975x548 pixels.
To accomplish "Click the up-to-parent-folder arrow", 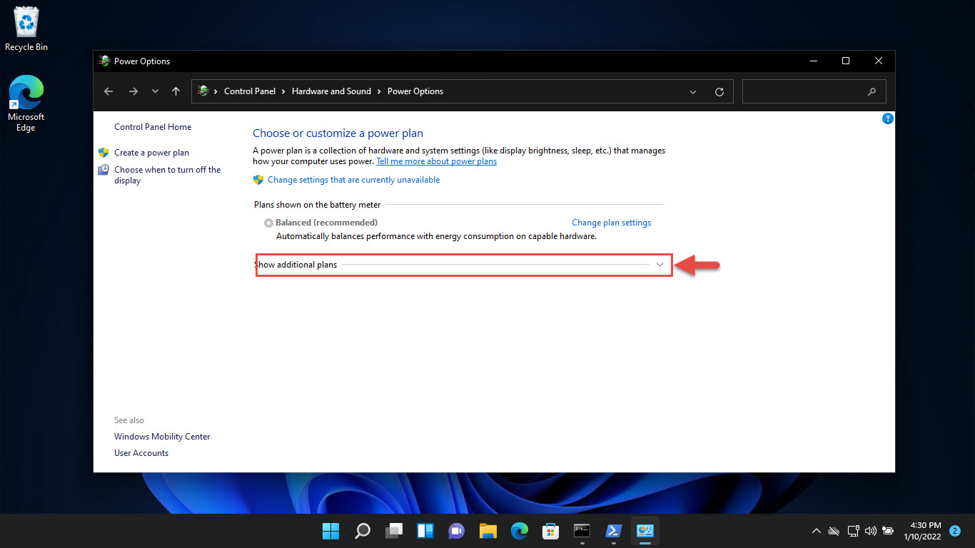I will click(176, 91).
